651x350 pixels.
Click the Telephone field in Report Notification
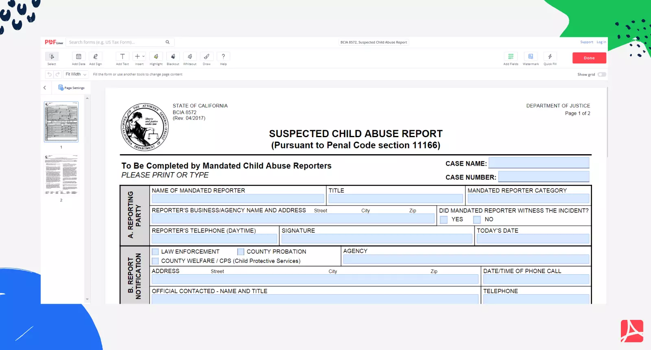(536, 299)
